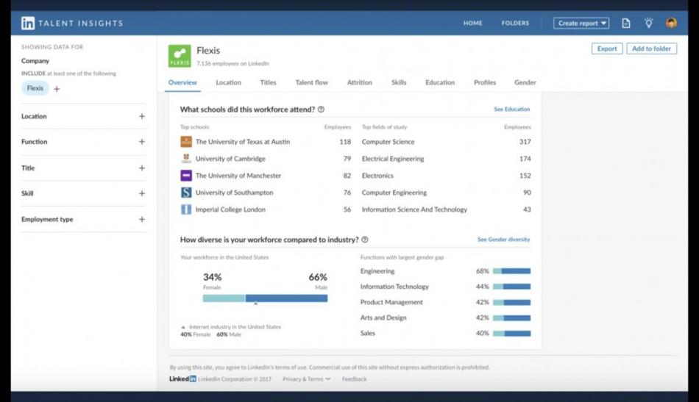The width and height of the screenshot is (699, 402).
Task: Click the Information Technology gender gap bar
Action: point(512,287)
